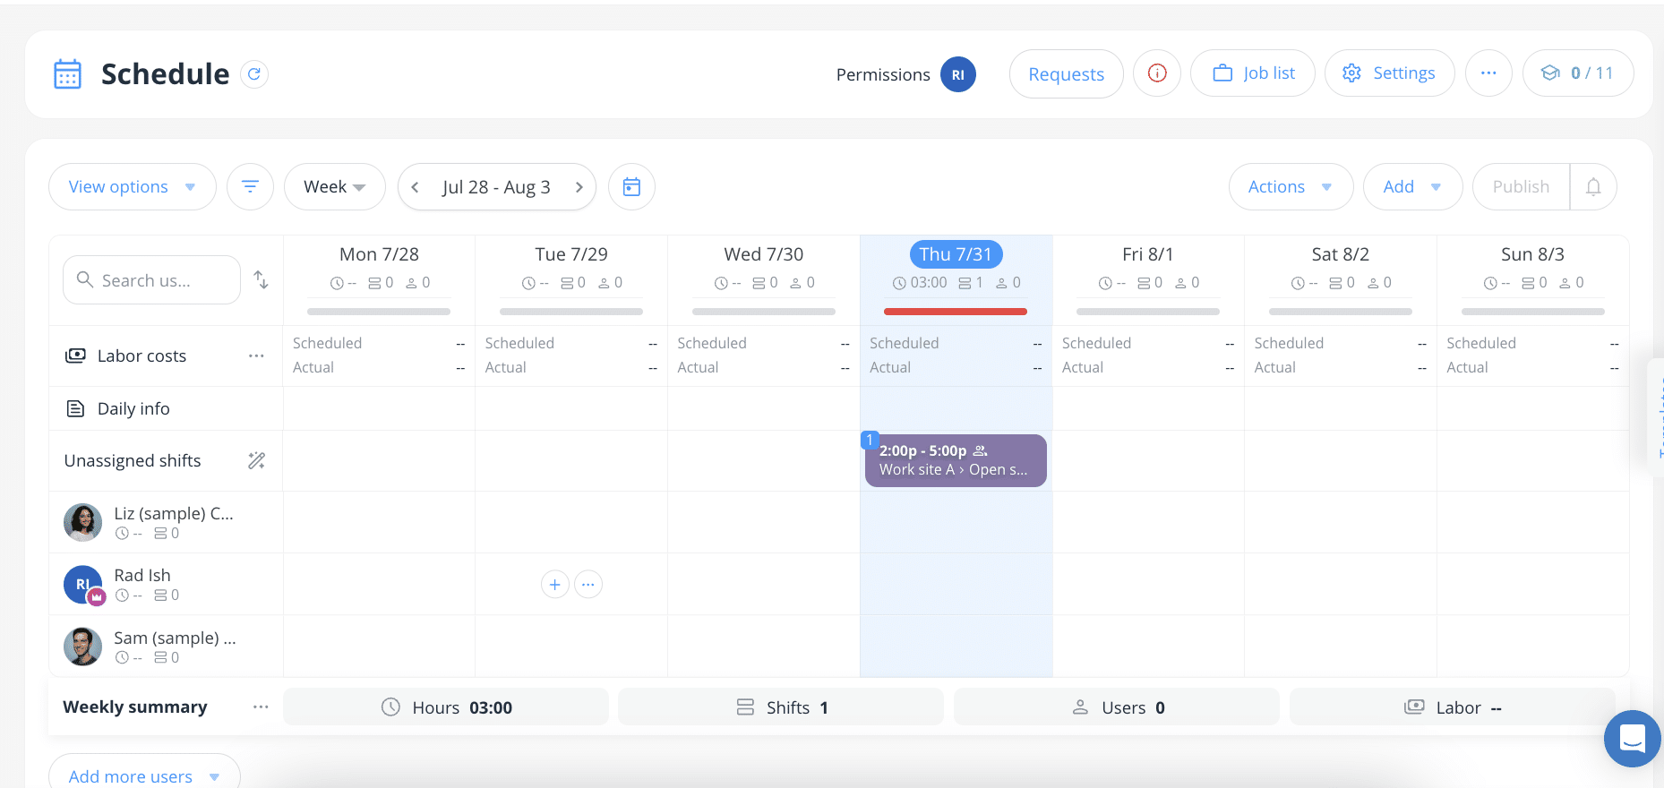Go to next week with right chevron
The height and width of the screenshot is (788, 1664).
tap(579, 187)
